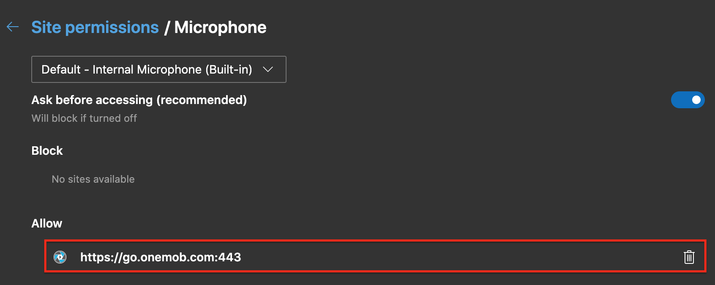This screenshot has height=285, width=715.
Task: Click the empty space in onemob allowed row
Action: 461,257
